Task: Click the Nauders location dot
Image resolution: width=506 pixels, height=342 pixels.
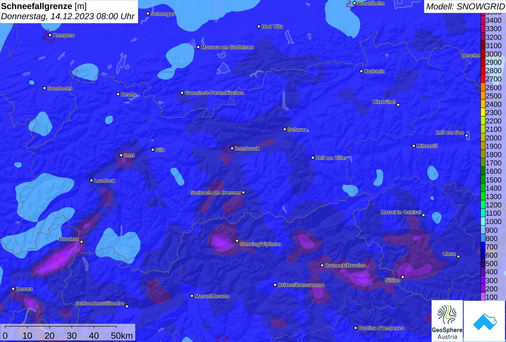Action: (x=82, y=242)
